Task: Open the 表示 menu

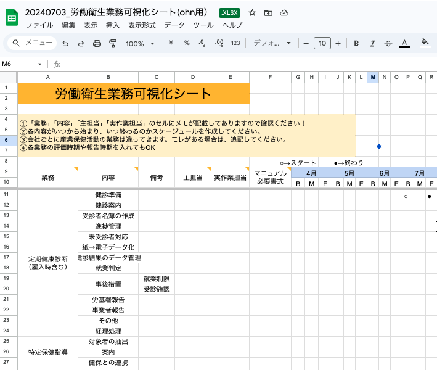Action: tap(91, 25)
